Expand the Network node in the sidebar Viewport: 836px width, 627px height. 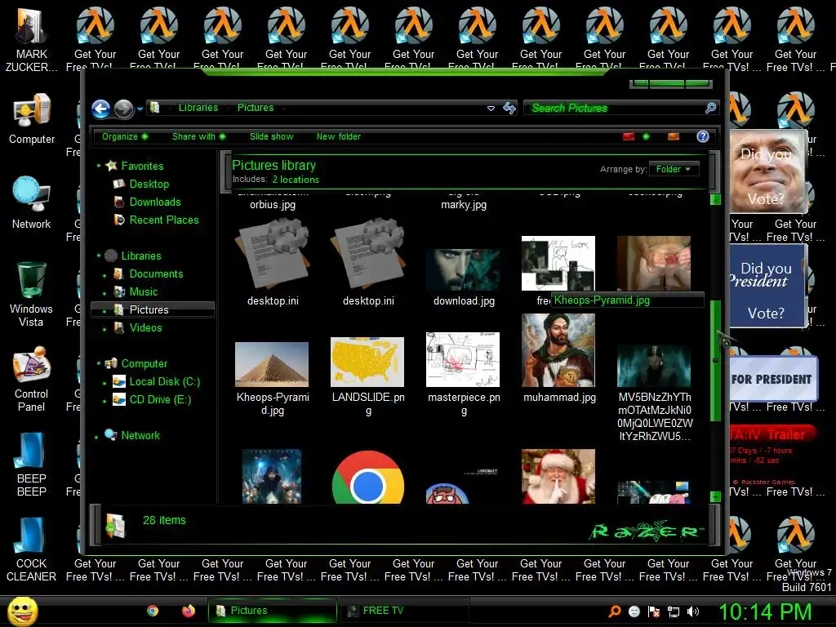point(96,438)
